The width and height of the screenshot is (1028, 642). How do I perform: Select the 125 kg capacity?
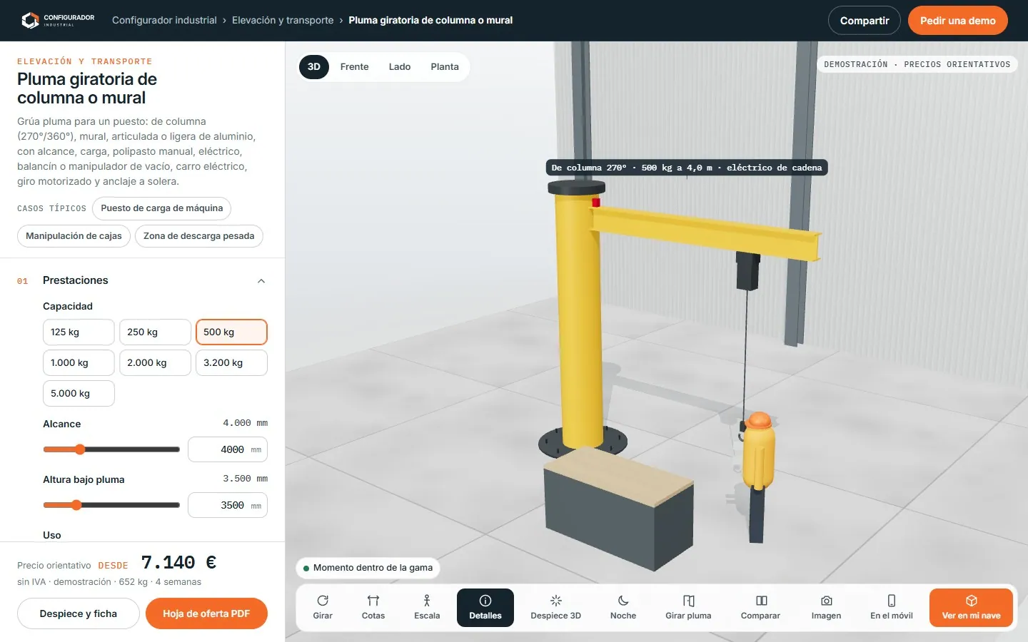click(x=79, y=332)
